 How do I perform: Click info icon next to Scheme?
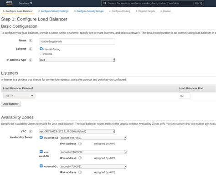(x=31, y=49)
